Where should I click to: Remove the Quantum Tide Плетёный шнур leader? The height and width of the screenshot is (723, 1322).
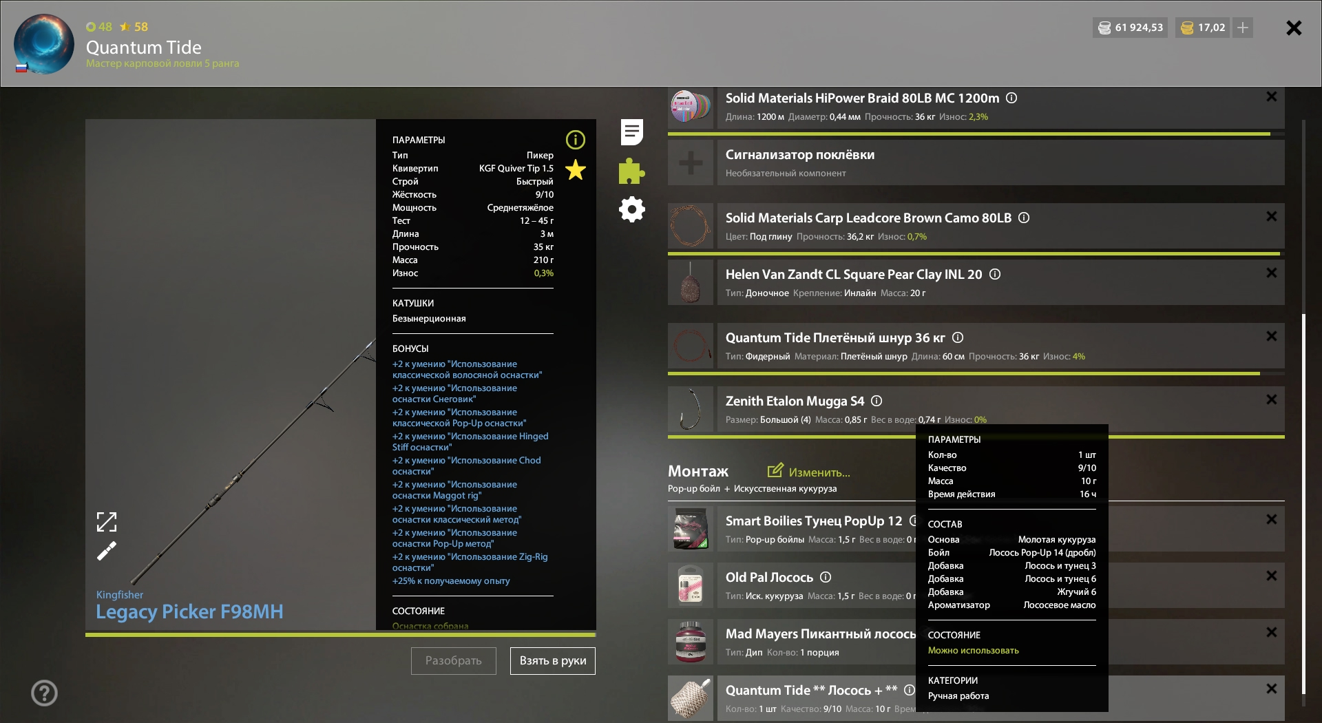[x=1272, y=336]
